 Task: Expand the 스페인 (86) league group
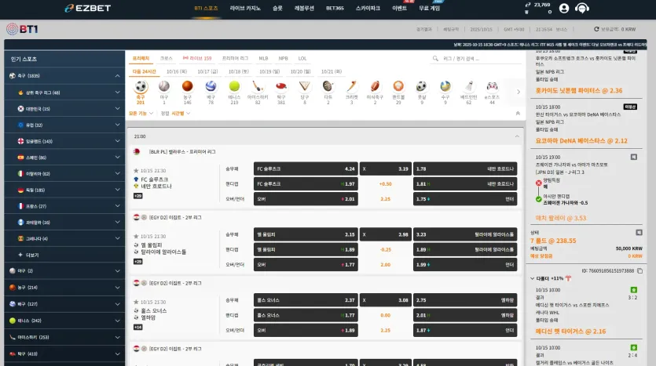pyautogui.click(x=117, y=158)
